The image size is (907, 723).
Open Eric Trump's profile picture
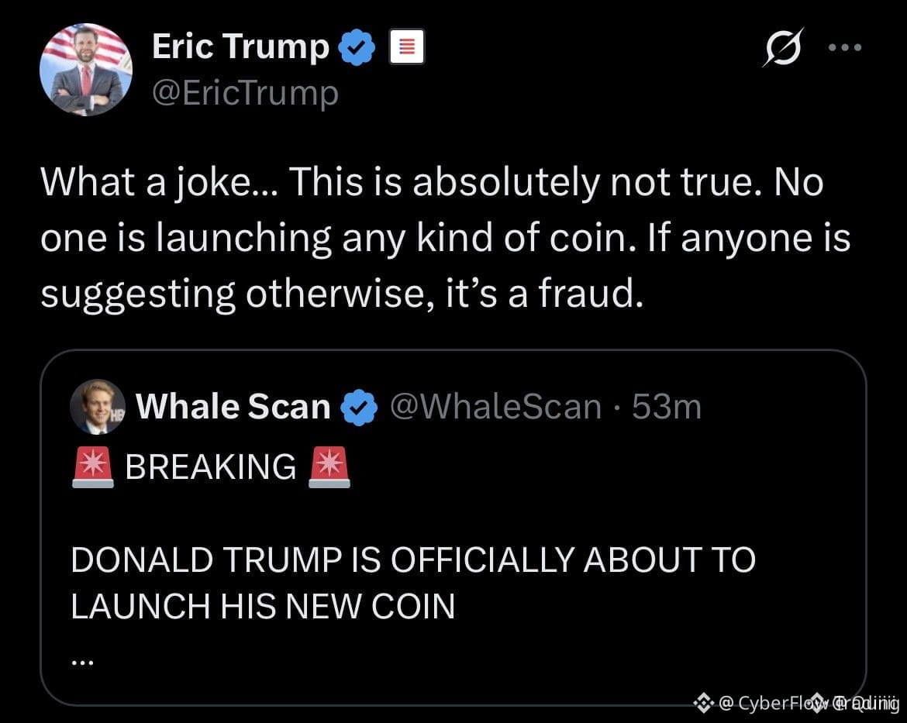pyautogui.click(x=85, y=70)
